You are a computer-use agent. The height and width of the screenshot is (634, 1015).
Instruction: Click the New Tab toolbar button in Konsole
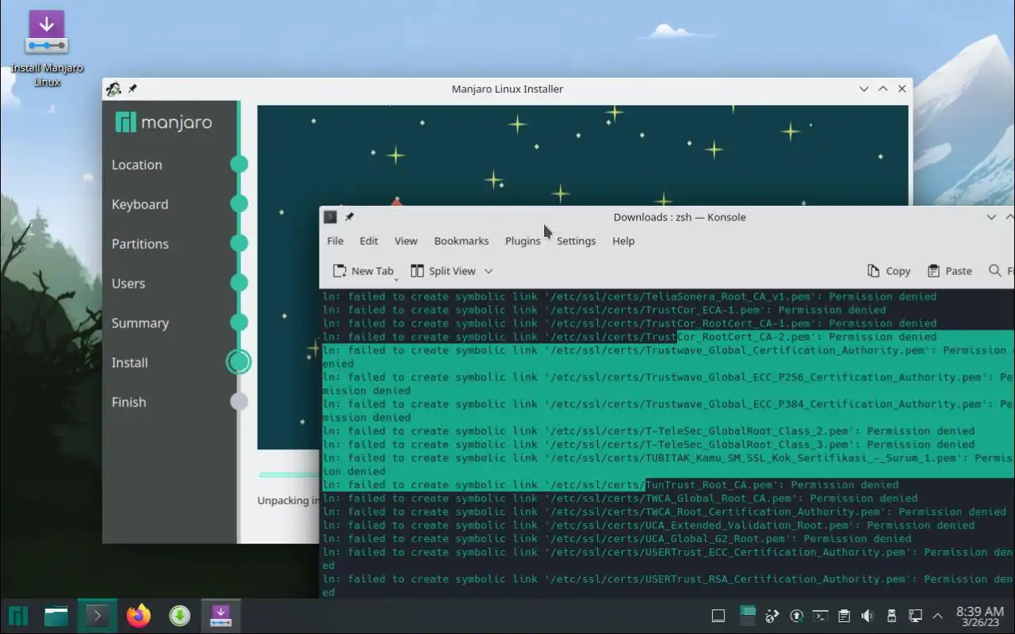(362, 271)
